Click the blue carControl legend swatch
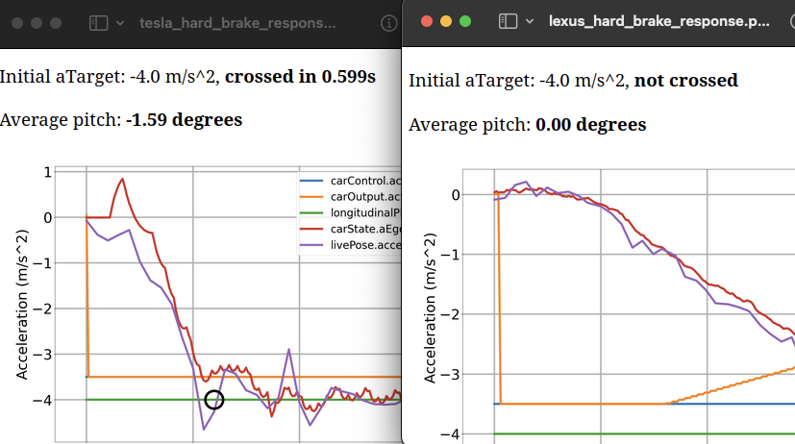Screen dimensions: 795x444 pyautogui.click(x=311, y=181)
